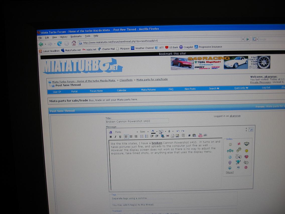Click the Title input field
Image resolution: width=285 pixels, height=214 pixels.
coord(137,121)
